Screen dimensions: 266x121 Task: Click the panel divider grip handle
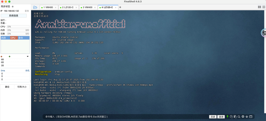tap(30, 81)
